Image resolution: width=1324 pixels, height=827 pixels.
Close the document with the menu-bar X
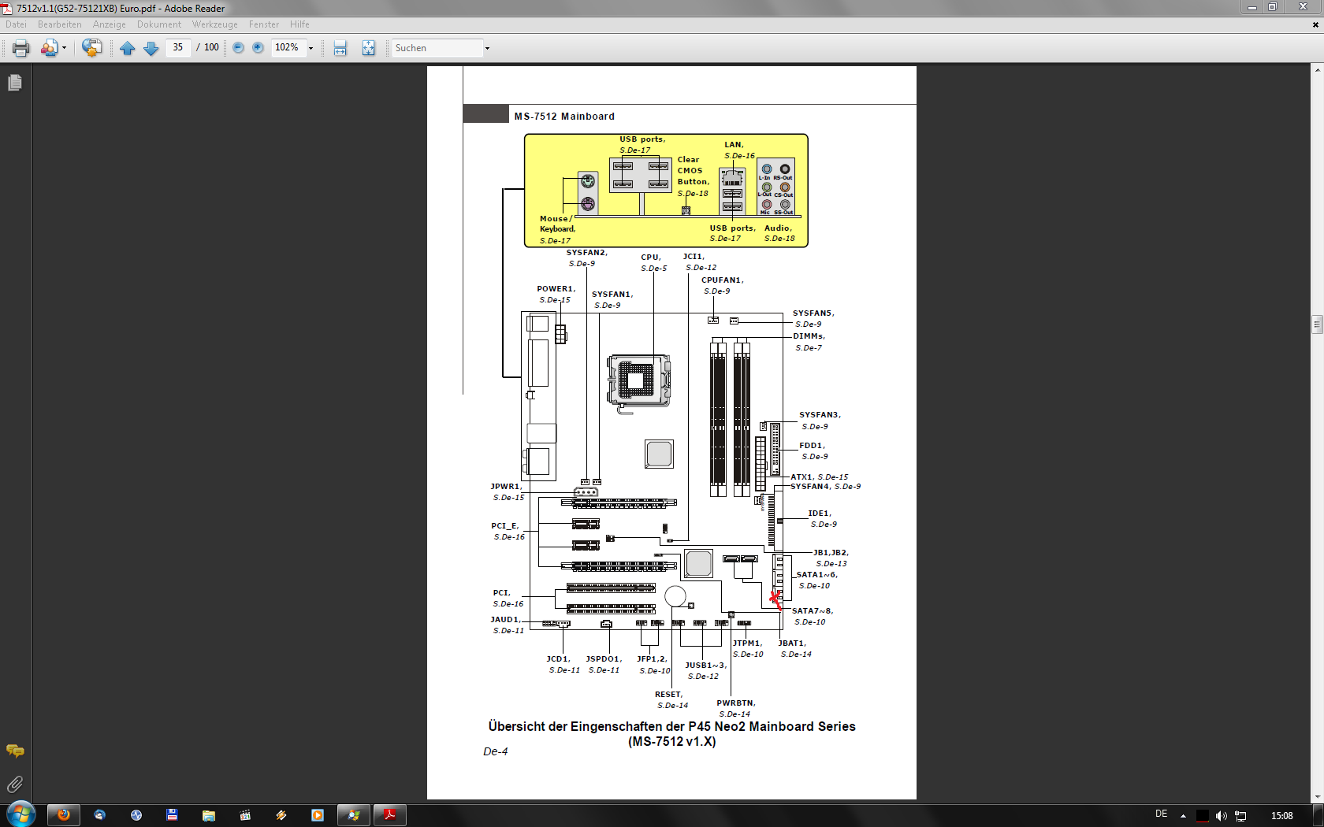click(1315, 24)
